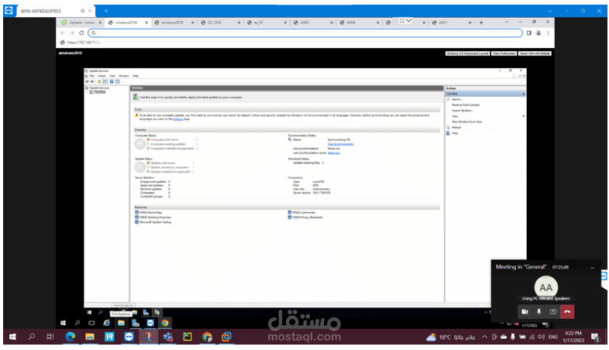This screenshot has height=350, width=609.
Task: Click the help icon in Update Services toolbar
Action: pyautogui.click(x=112, y=81)
